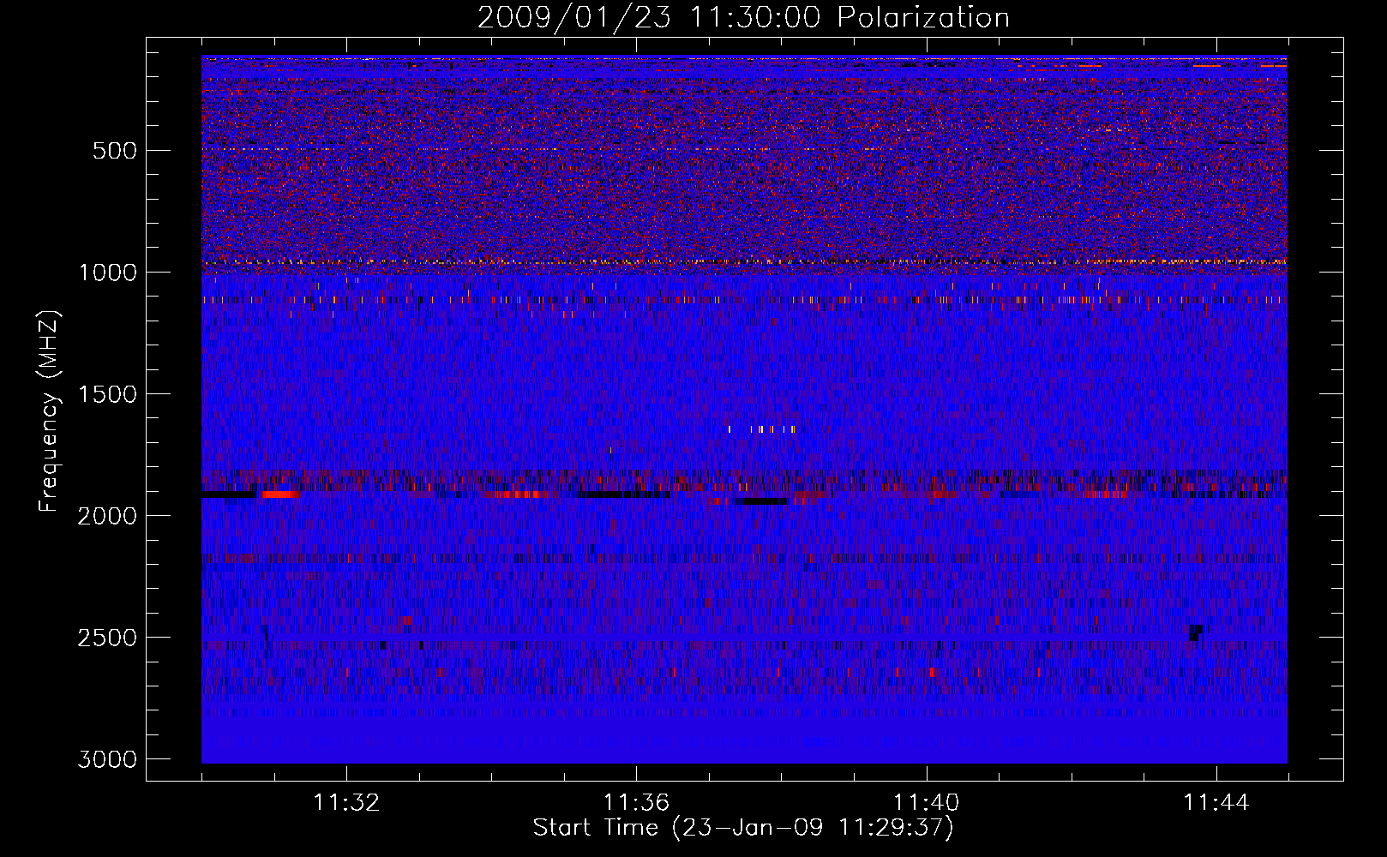Click the 2500 frequency tick label
The image size is (1387, 857).
(107, 638)
